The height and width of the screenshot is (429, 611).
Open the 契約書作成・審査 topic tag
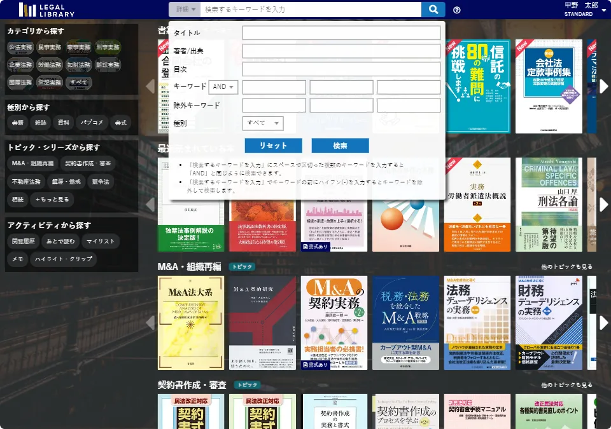click(88, 163)
